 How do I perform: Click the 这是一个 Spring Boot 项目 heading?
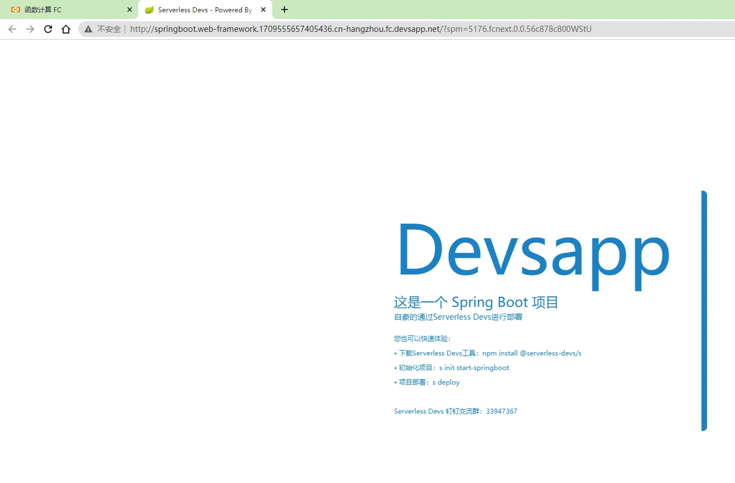476,302
